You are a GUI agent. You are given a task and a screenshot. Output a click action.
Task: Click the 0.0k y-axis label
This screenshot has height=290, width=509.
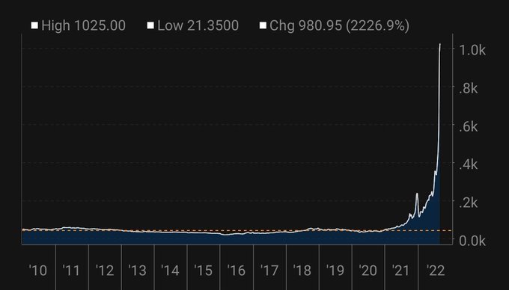(472, 241)
